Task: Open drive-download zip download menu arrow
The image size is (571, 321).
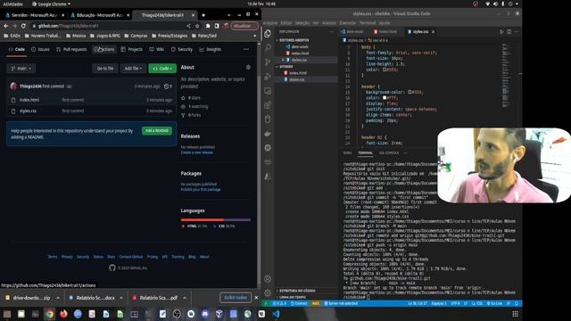Action: [58, 298]
